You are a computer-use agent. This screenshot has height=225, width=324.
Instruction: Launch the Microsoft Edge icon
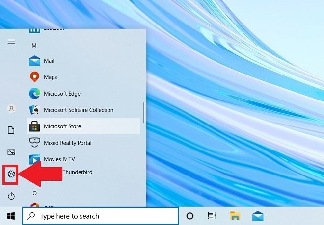(34, 93)
